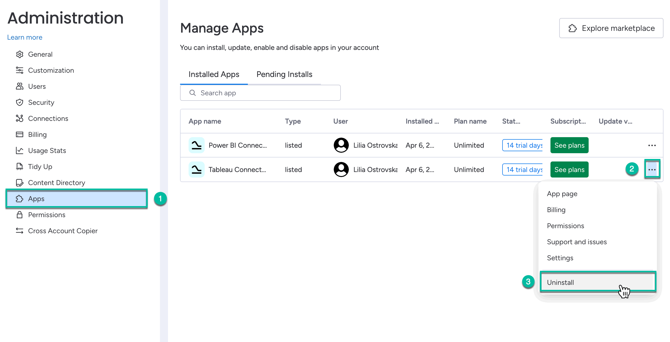
Task: Click the Customization sliders icon
Action: click(x=20, y=70)
